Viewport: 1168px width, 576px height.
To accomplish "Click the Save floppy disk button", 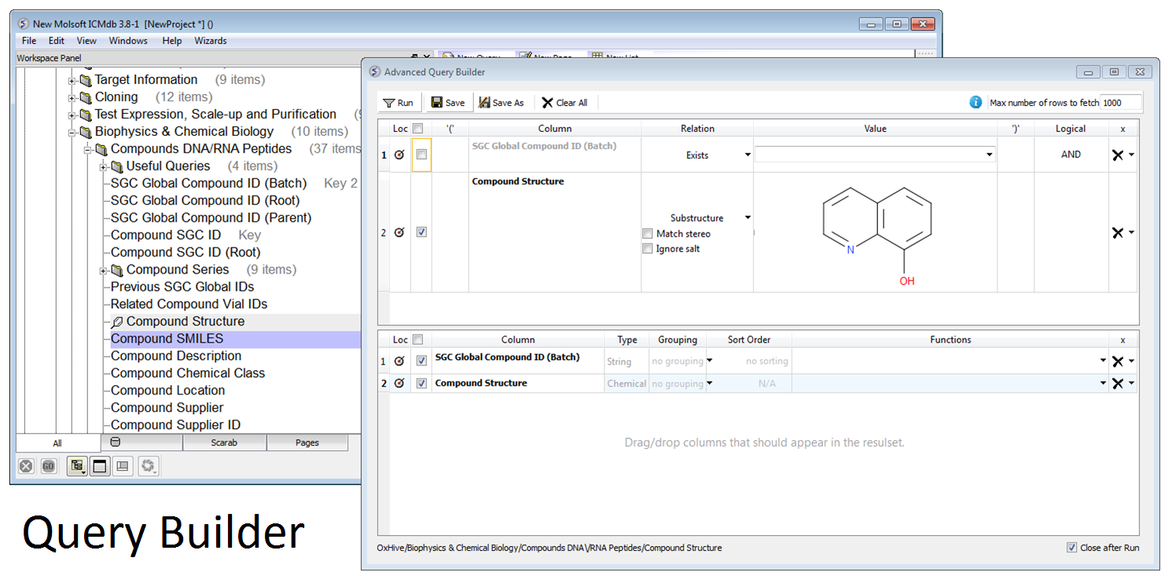I will tap(448, 102).
